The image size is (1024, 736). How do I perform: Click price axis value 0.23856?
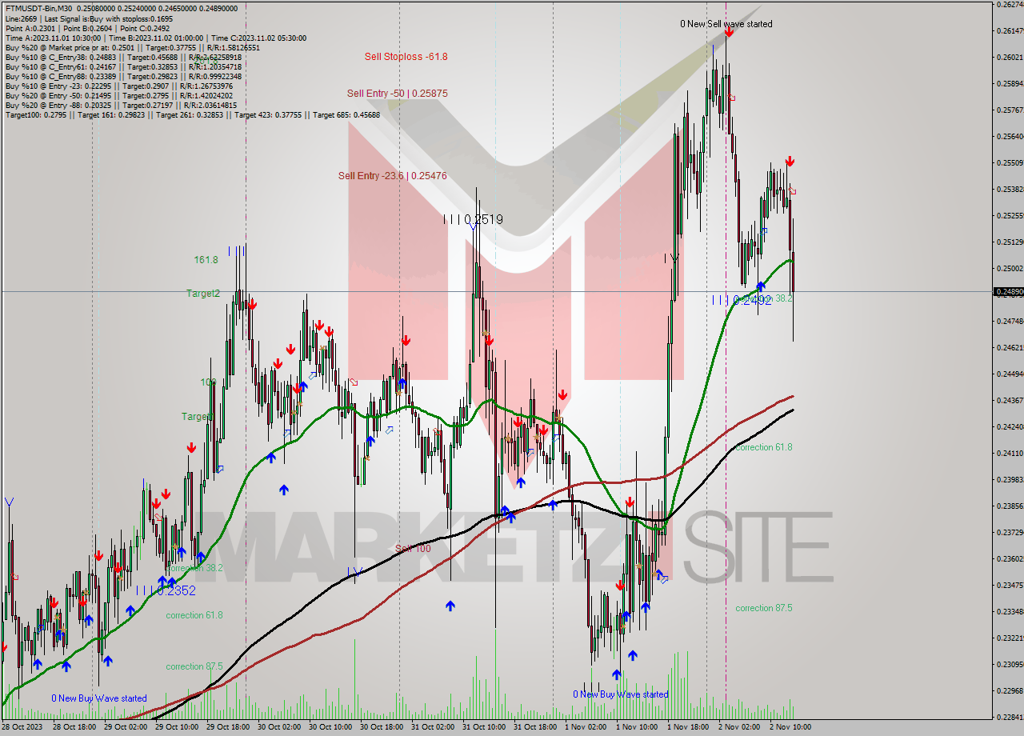(x=1009, y=506)
